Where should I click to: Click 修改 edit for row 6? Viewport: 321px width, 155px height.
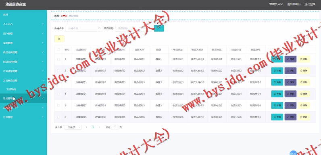tap(290, 117)
